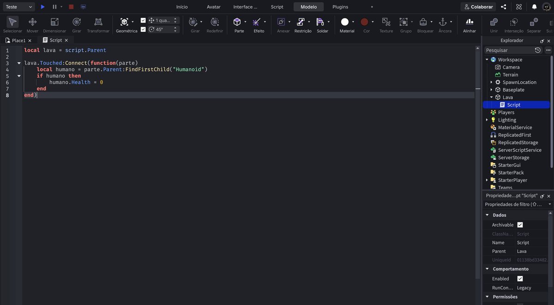Screen dimensions: 554x305
Task: Click the white Material swatch
Action: pyautogui.click(x=345, y=22)
